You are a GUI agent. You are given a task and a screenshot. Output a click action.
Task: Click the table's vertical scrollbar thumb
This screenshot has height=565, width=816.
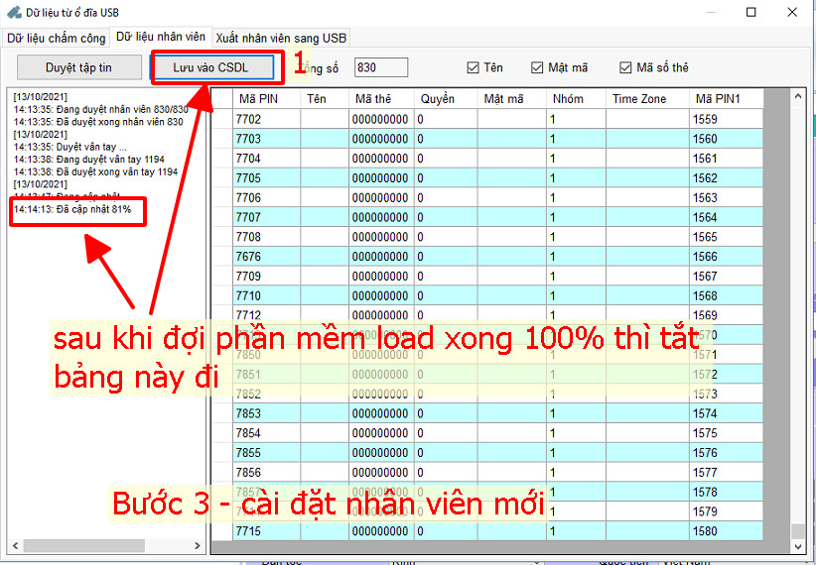point(798,531)
